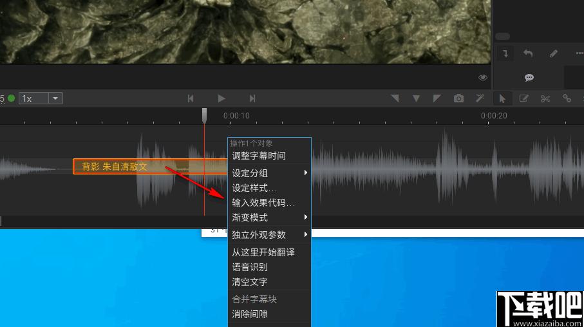Screen dimensions: 584x327
Task: Click the mark-in left triangle icon
Action: 395,98
